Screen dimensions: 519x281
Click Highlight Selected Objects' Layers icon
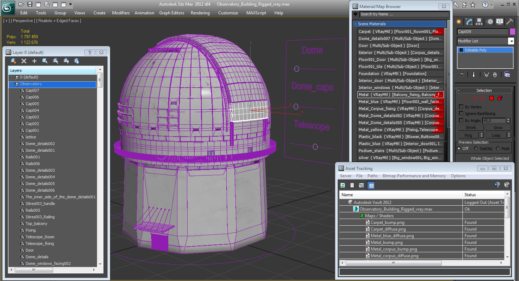56,61
